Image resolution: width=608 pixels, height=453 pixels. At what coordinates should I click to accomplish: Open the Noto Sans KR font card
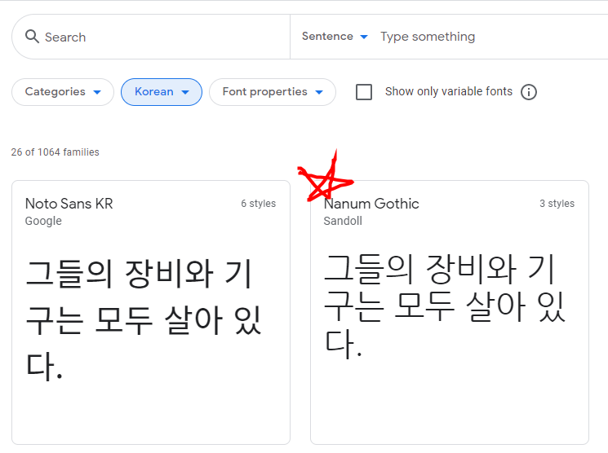pos(151,312)
